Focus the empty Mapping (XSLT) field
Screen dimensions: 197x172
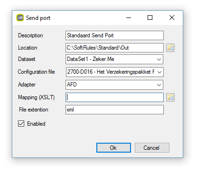click(x=114, y=97)
